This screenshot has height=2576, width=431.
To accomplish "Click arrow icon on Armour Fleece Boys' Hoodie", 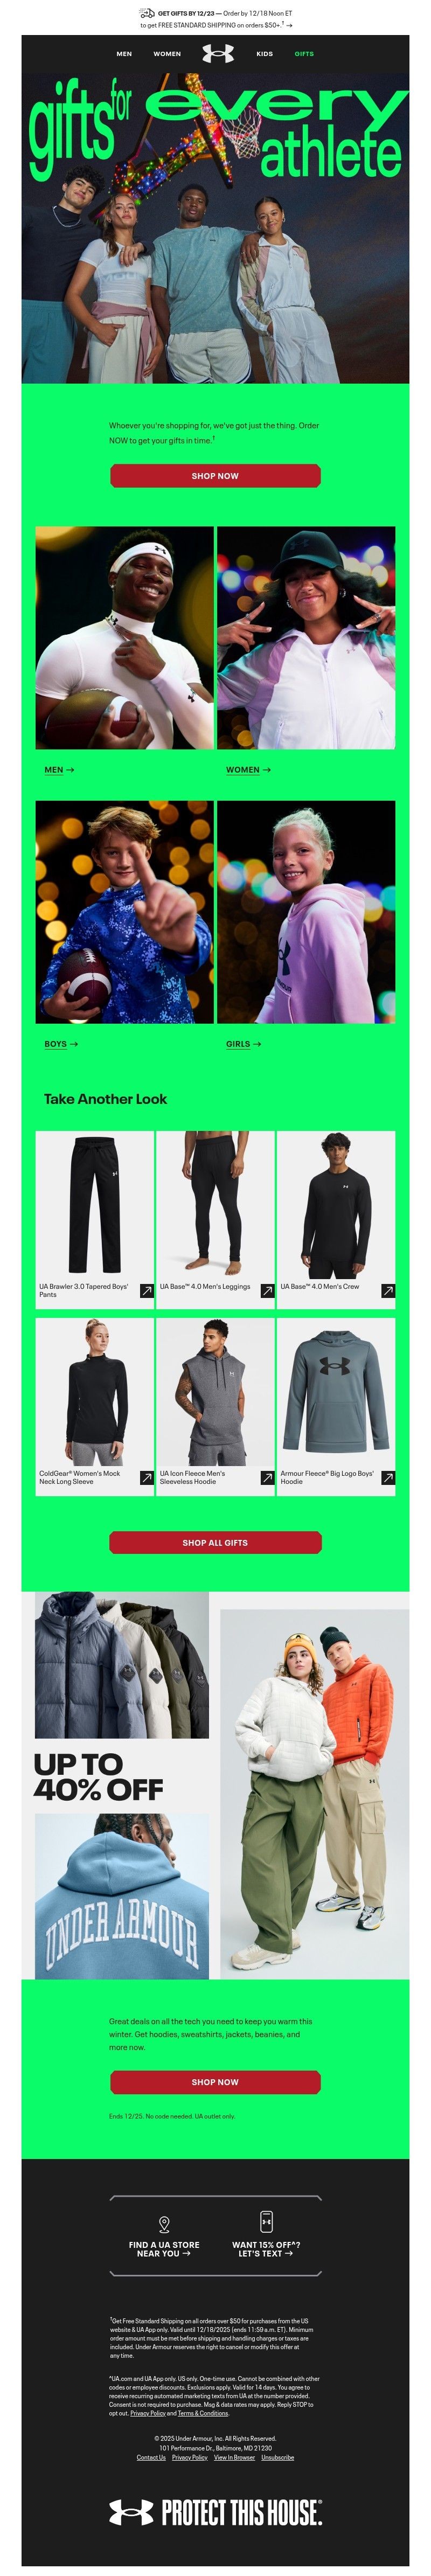I will [388, 1478].
